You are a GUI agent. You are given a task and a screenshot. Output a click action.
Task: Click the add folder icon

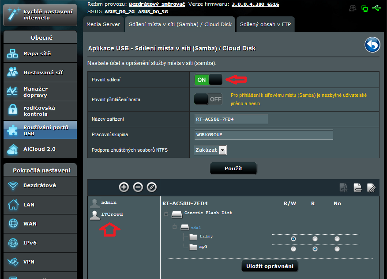point(344,187)
